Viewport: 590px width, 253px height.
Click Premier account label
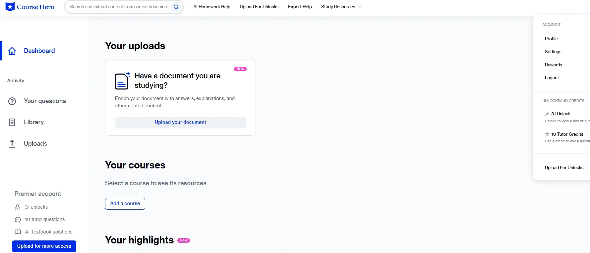click(38, 194)
